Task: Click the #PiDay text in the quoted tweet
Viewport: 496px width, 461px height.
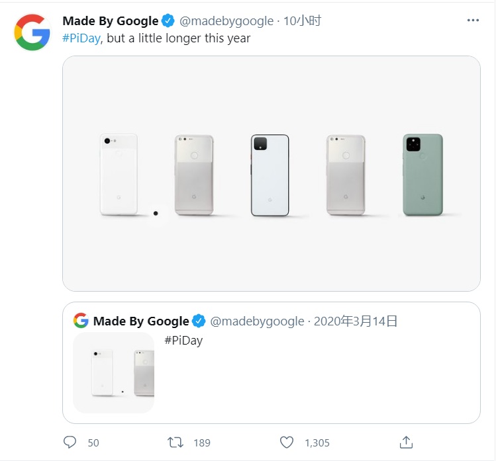Action: (x=183, y=341)
